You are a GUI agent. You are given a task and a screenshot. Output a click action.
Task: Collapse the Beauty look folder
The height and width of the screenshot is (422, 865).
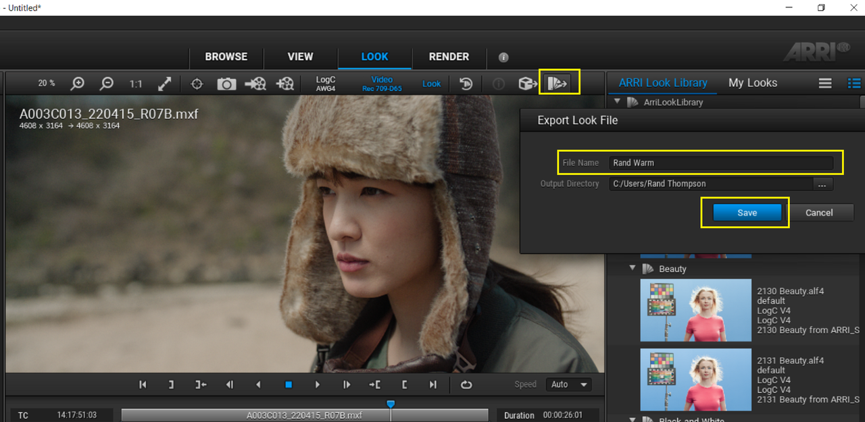pyautogui.click(x=633, y=268)
